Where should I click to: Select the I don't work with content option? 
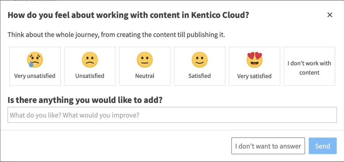(x=309, y=66)
